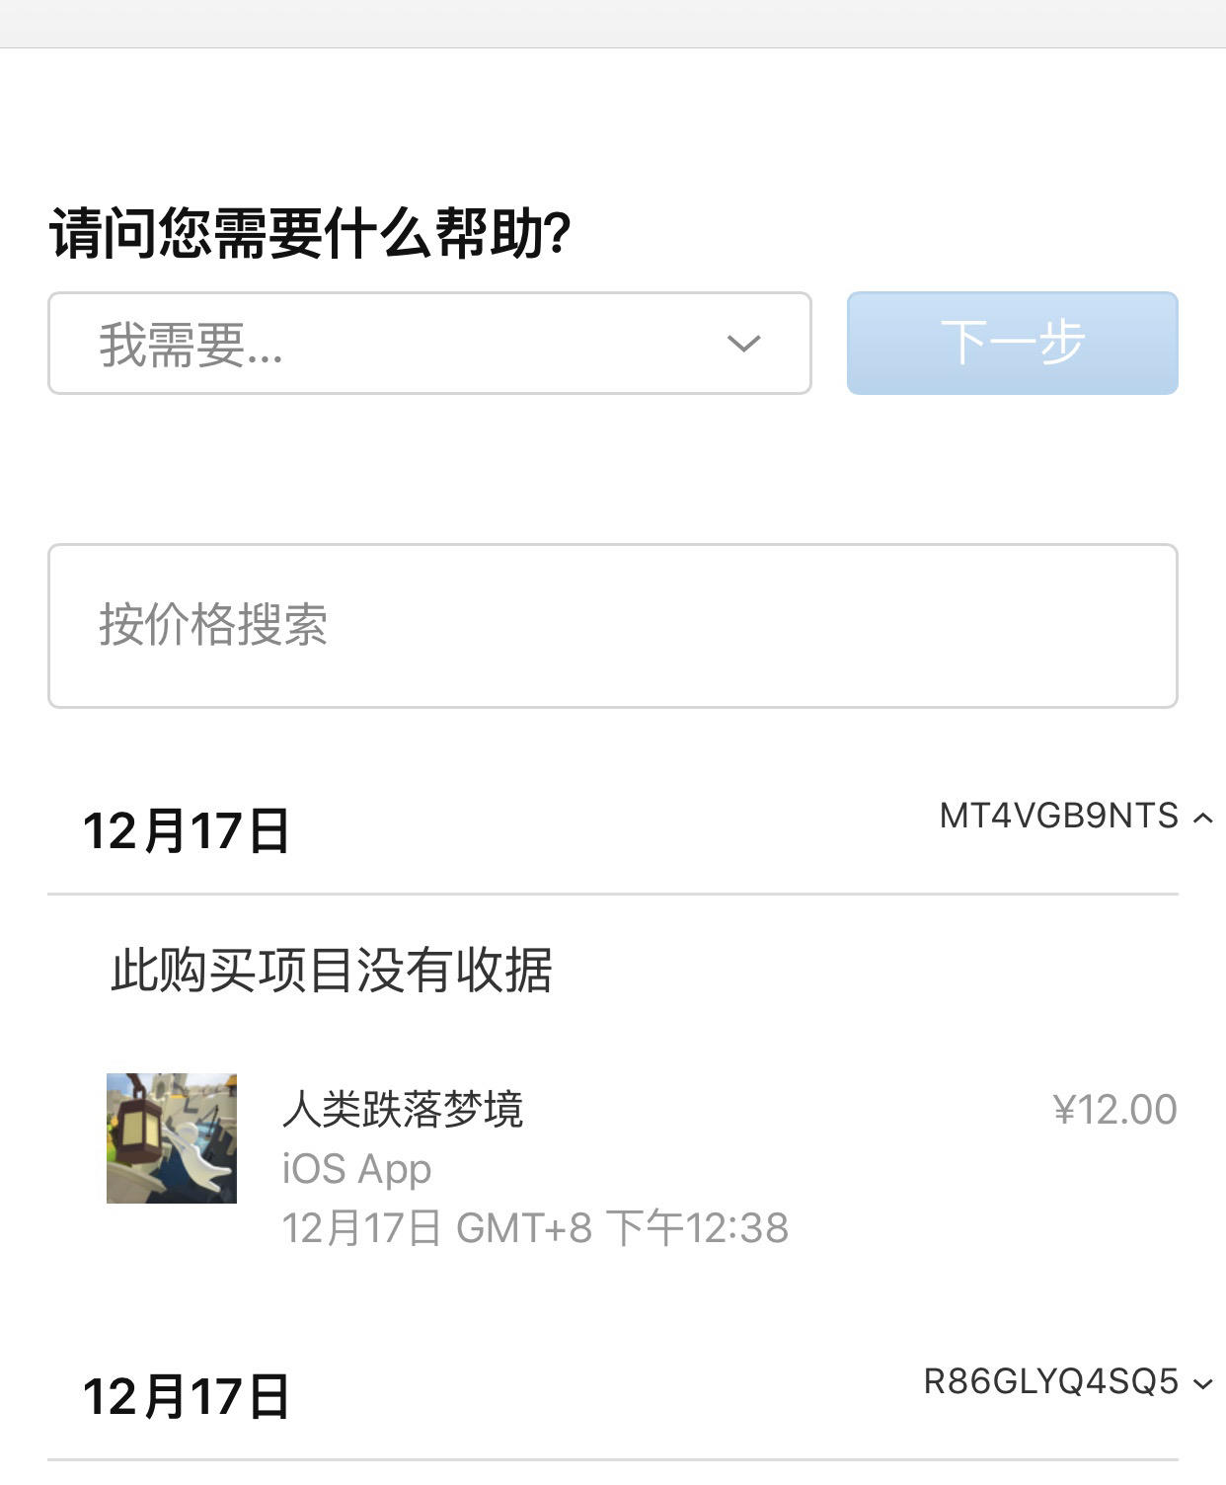Click the 请问您需要什么帮助? heading
1226x1485 pixels.
pos(311,234)
